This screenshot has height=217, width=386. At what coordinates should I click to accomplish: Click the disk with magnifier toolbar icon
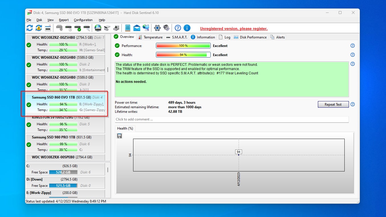87,28
